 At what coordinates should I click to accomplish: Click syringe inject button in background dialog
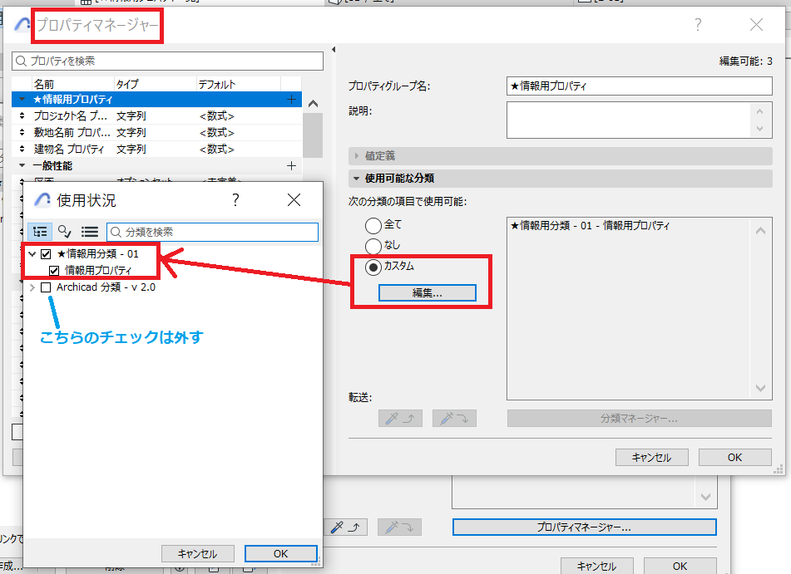[399, 527]
